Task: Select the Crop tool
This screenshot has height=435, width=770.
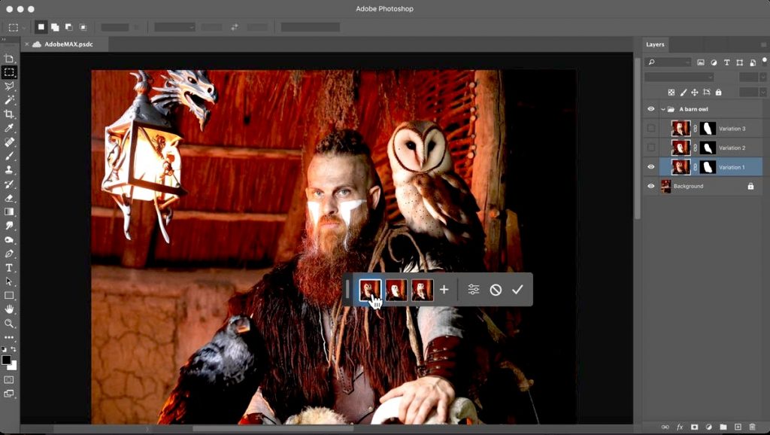Action: (x=10, y=114)
